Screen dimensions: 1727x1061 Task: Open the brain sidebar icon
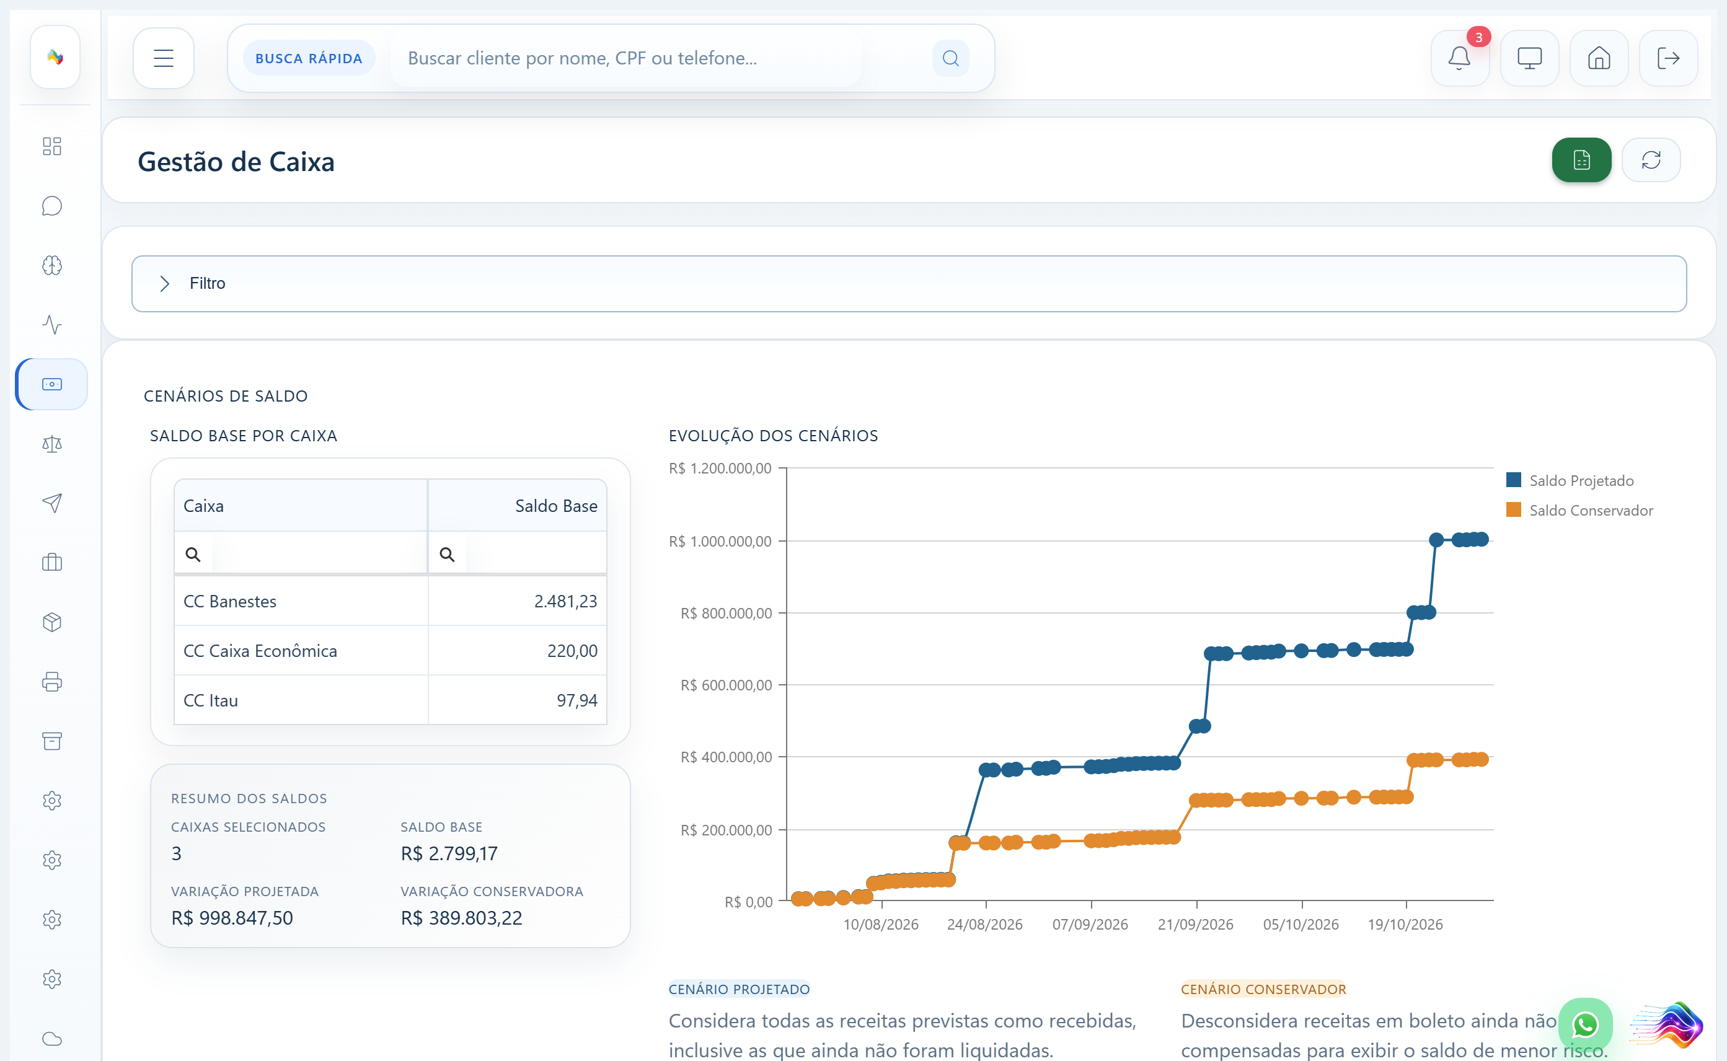click(x=52, y=265)
